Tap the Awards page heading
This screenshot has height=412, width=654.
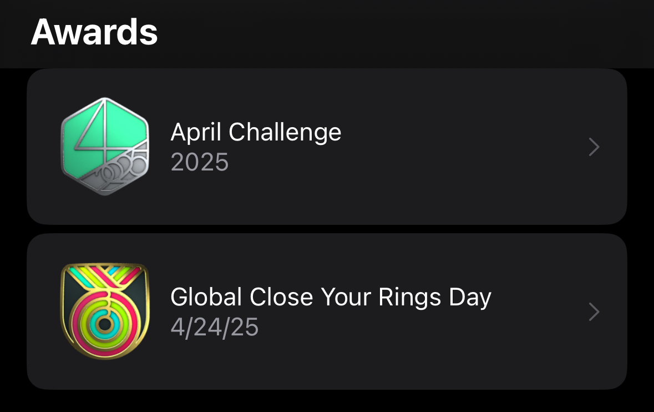94,32
